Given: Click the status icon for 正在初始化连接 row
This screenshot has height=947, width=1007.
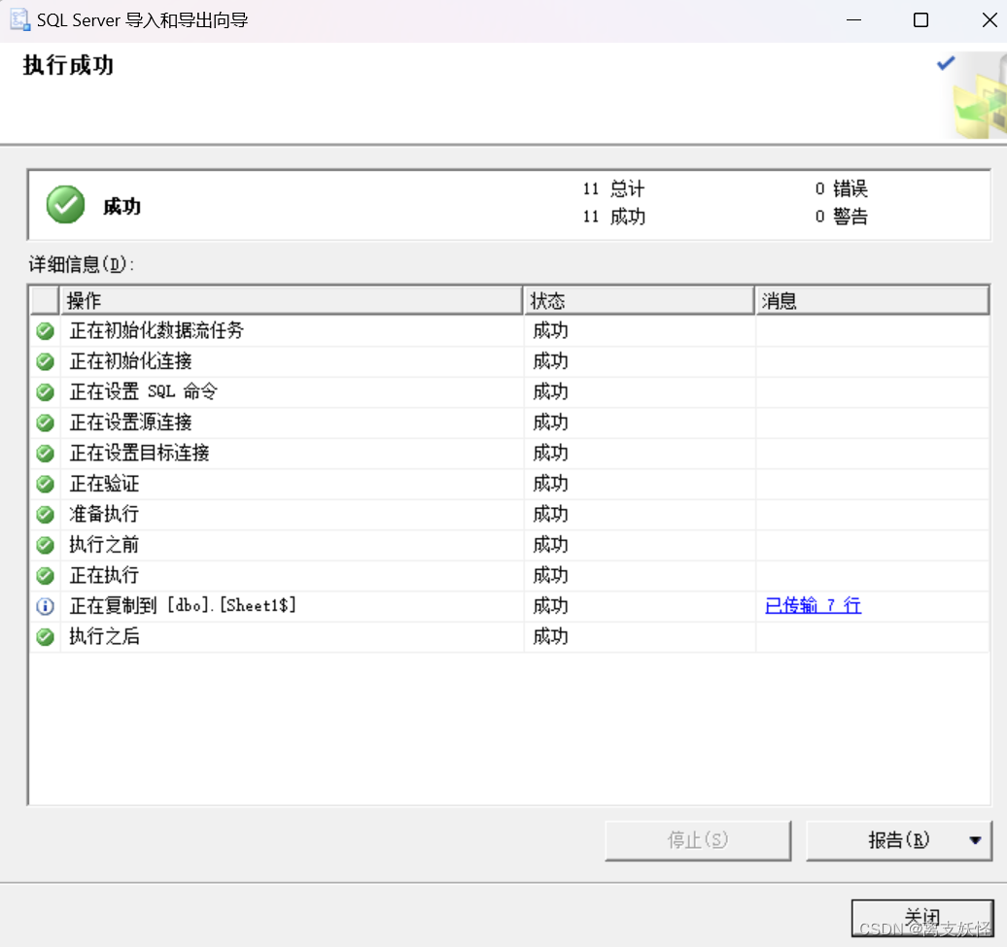Looking at the screenshot, I should [x=45, y=361].
